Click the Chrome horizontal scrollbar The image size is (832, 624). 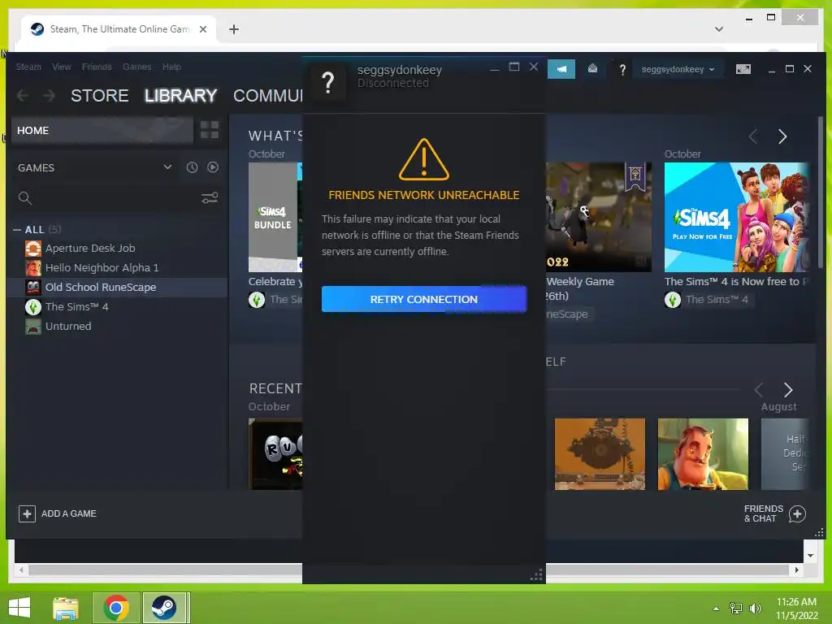[x=409, y=570]
